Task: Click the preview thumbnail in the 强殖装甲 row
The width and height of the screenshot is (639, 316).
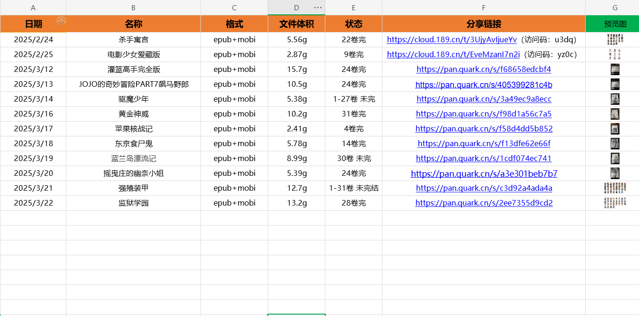Action: [615, 188]
